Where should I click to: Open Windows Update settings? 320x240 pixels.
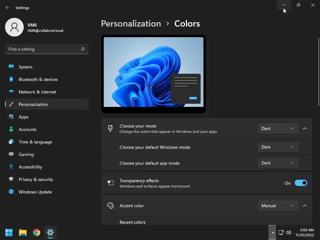click(x=47, y=192)
